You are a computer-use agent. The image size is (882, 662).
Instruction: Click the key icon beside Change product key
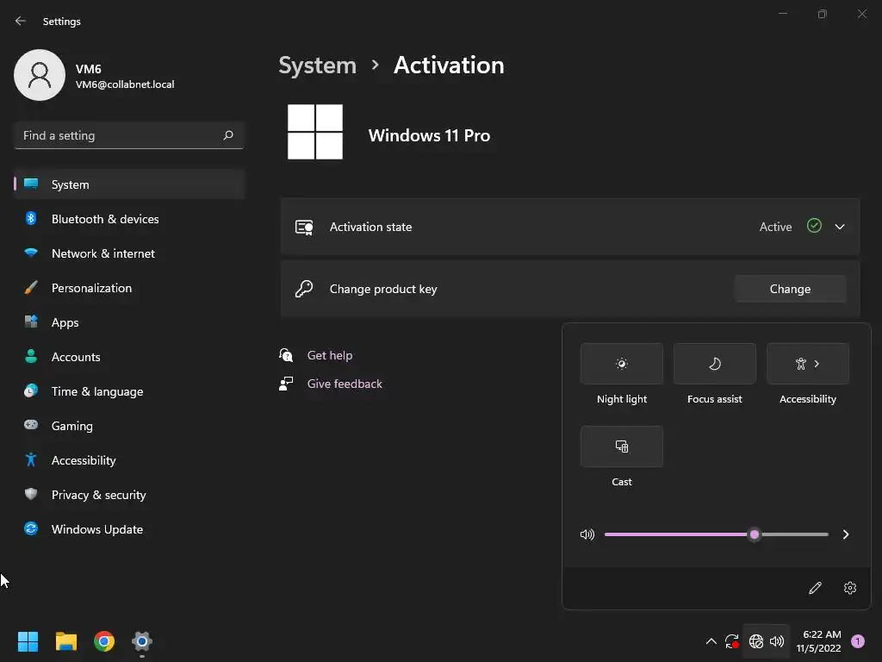304,289
